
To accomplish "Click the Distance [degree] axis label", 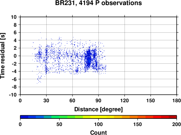I will tap(98, 109).
